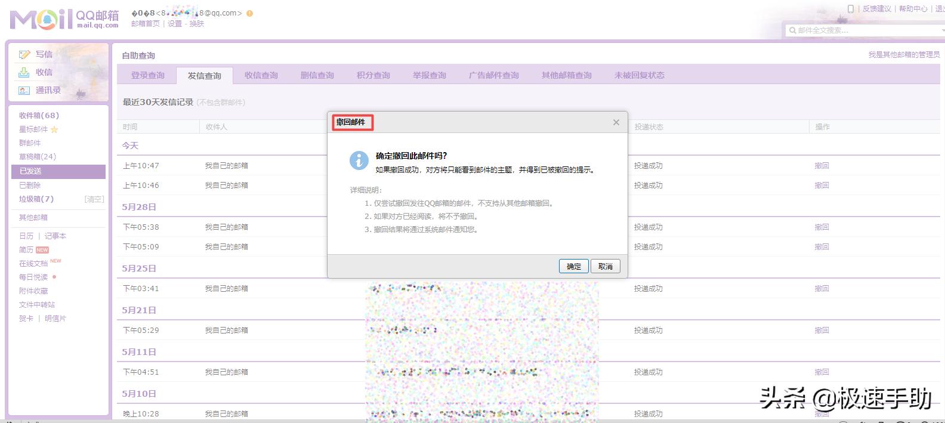Viewport: 945px width, 423px height.
Task: Click 撤回 for the 下午03:41 mail
Action: tap(822, 289)
